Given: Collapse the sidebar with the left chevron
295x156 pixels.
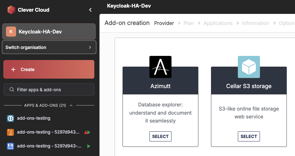Looking at the screenshot, I should click(90, 10).
